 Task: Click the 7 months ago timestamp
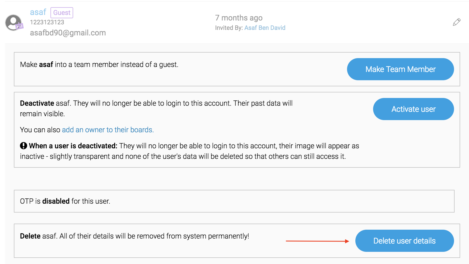click(x=239, y=18)
